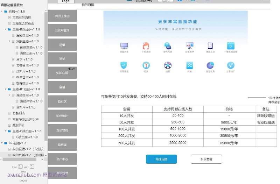The height and width of the screenshot is (184, 280).
Task: Click the 桌面共享 desktop sharing icon
Action: click(124, 46)
